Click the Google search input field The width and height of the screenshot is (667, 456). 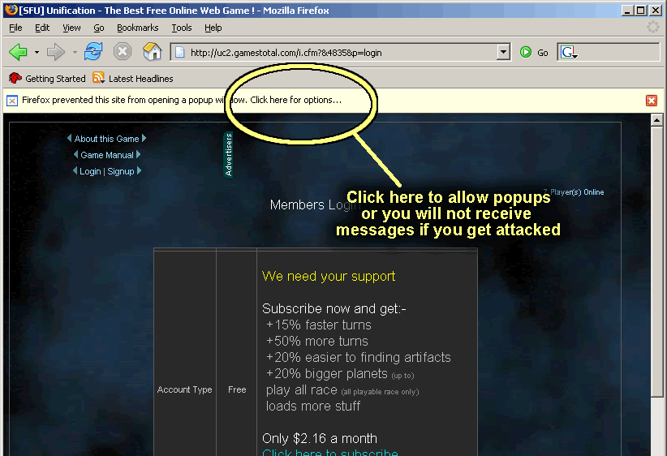[618, 52]
